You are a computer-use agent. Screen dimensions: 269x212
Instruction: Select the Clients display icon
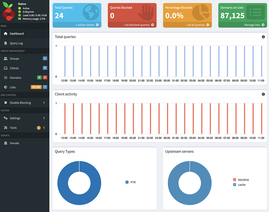tap(6, 68)
